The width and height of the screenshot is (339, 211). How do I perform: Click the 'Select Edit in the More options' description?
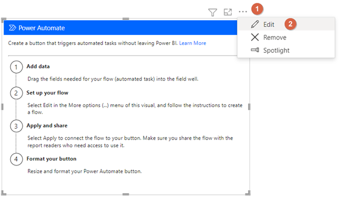(x=135, y=109)
